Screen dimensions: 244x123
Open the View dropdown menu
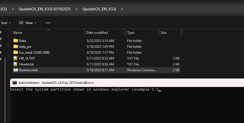(28, 23)
